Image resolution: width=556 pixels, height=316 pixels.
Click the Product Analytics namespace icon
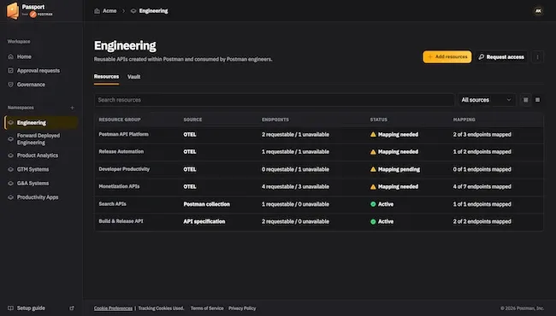click(10, 155)
